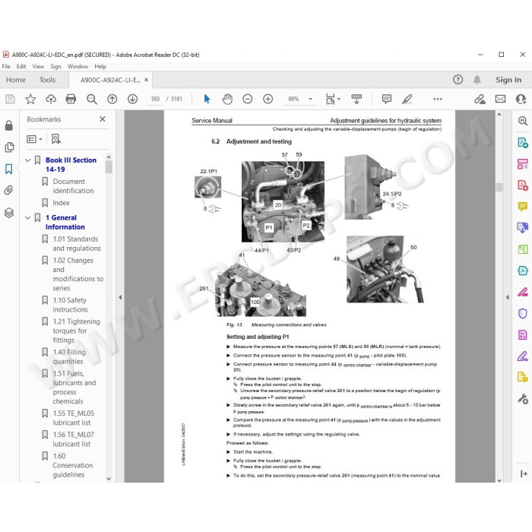Close the Bookmarks panel
Screen dimensions: 532x532
pos(103,119)
